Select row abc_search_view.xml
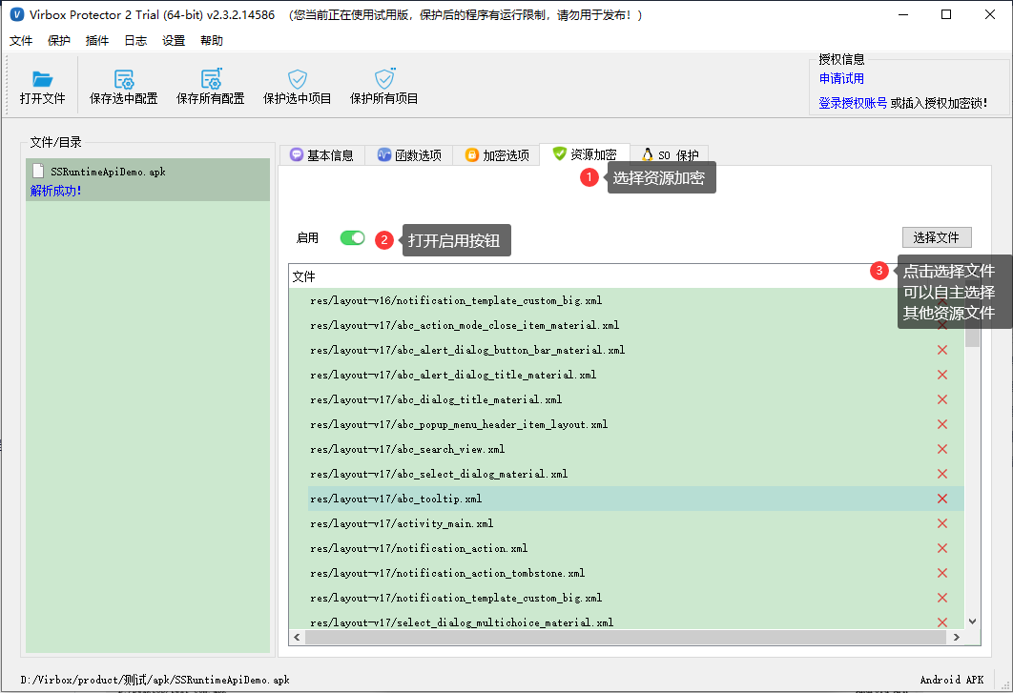 click(635, 449)
